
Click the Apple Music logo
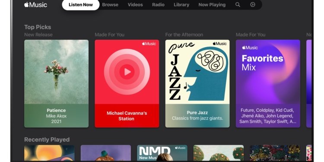click(35, 5)
